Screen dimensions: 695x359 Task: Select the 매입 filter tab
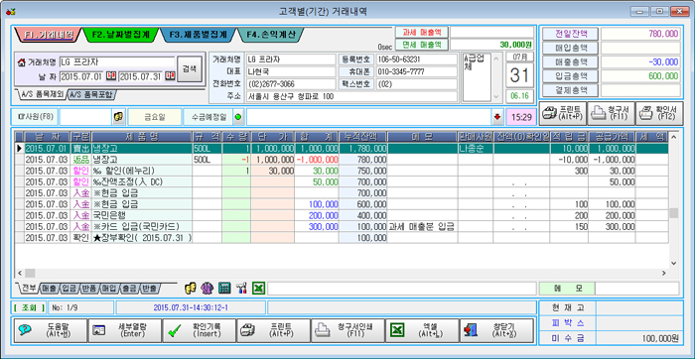[109, 289]
